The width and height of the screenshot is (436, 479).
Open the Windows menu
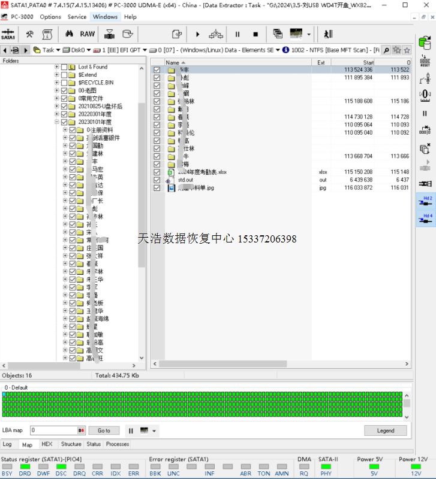point(105,17)
